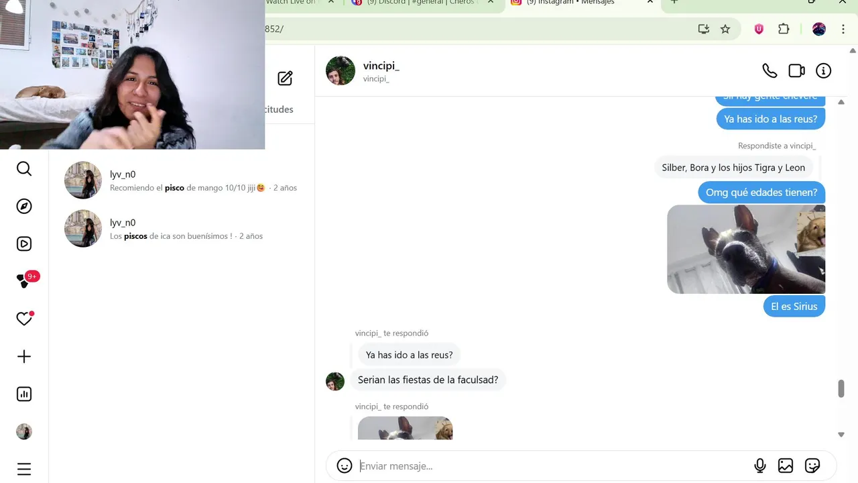Attach a photo using the image icon
This screenshot has width=858, height=483.
click(786, 466)
